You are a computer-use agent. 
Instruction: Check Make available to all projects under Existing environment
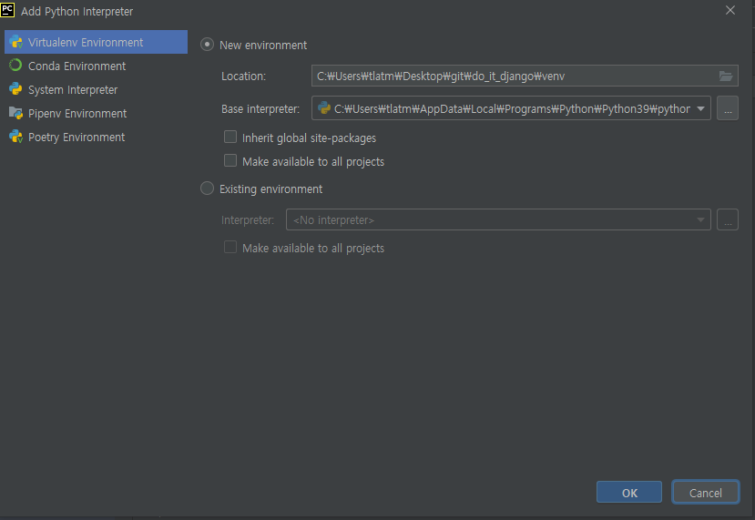point(230,248)
